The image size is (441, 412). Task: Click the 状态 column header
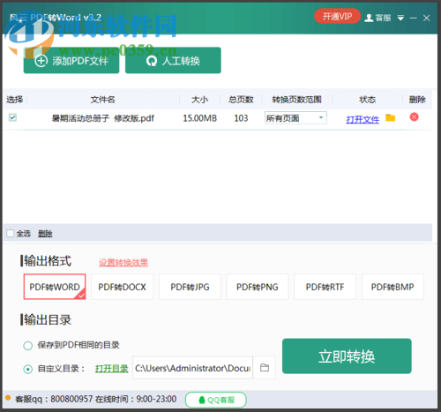click(x=368, y=100)
